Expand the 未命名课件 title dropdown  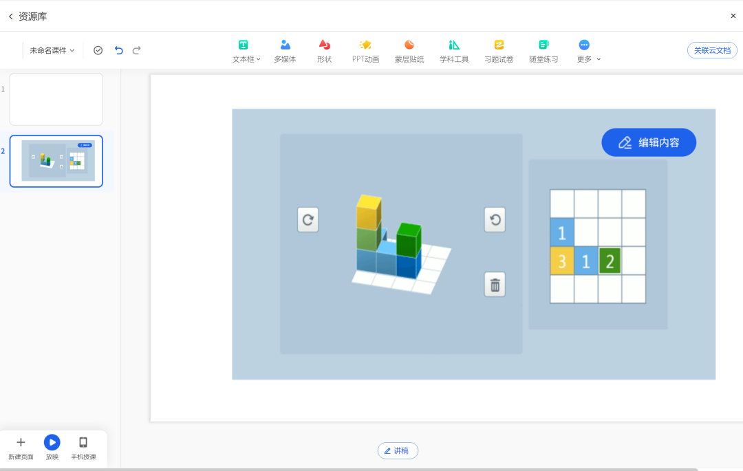[x=52, y=50]
